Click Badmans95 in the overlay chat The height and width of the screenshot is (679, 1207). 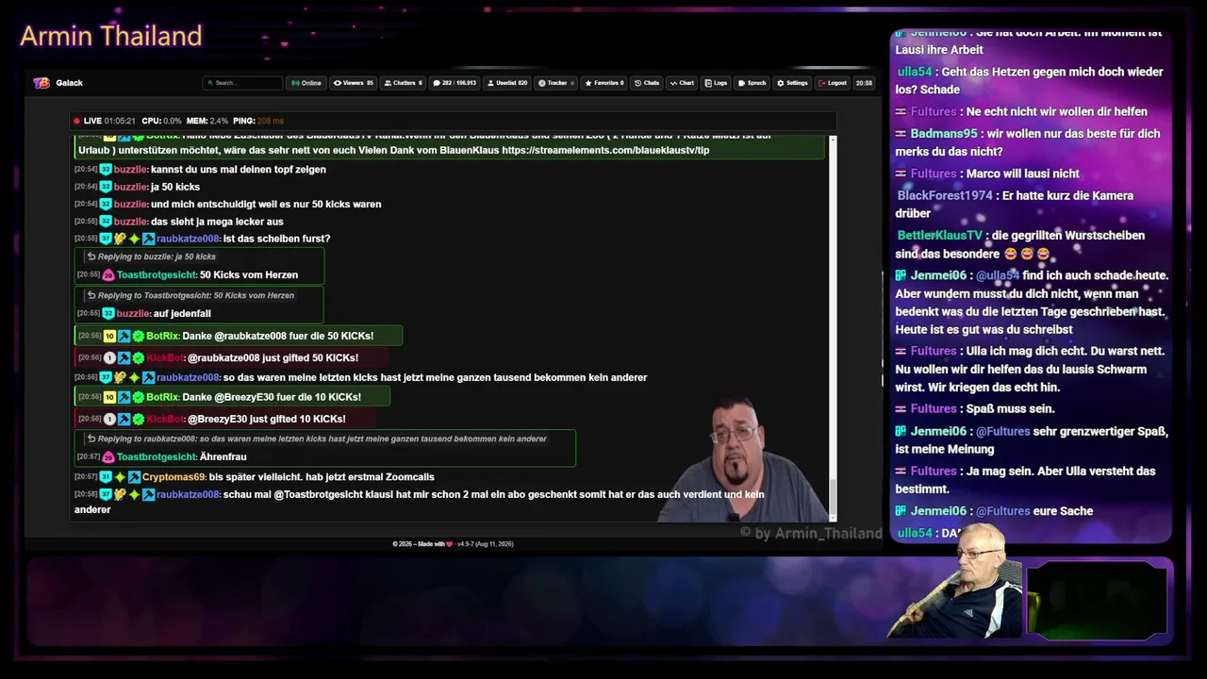pos(944,134)
